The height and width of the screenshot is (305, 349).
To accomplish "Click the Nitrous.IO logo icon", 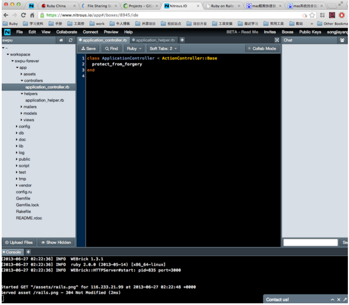I will click(7, 32).
